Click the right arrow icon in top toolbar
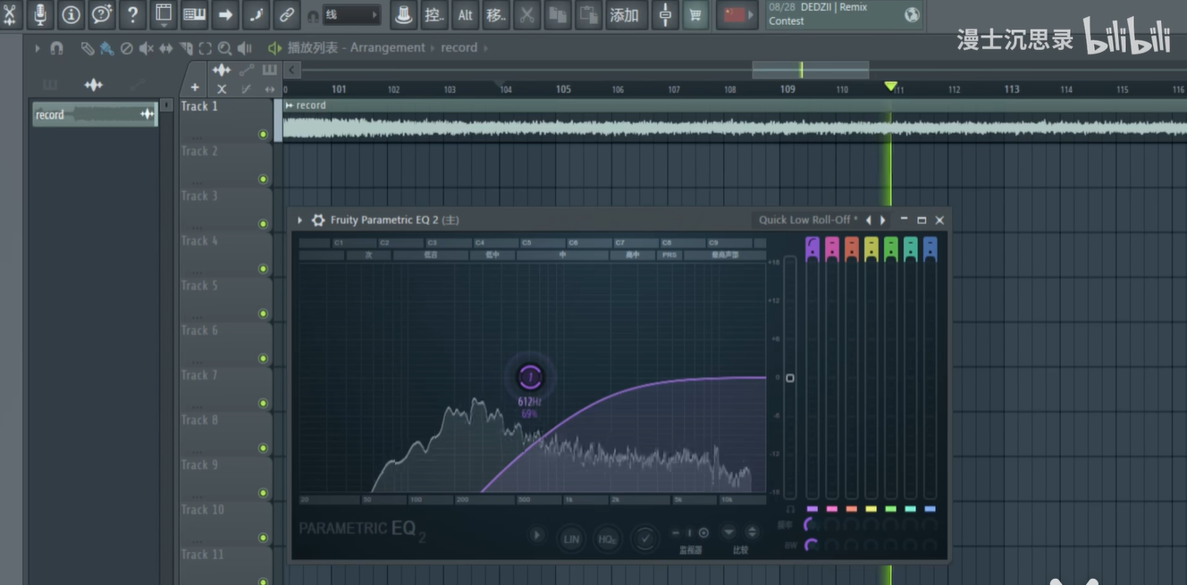Viewport: 1187px width, 585px height. (225, 14)
